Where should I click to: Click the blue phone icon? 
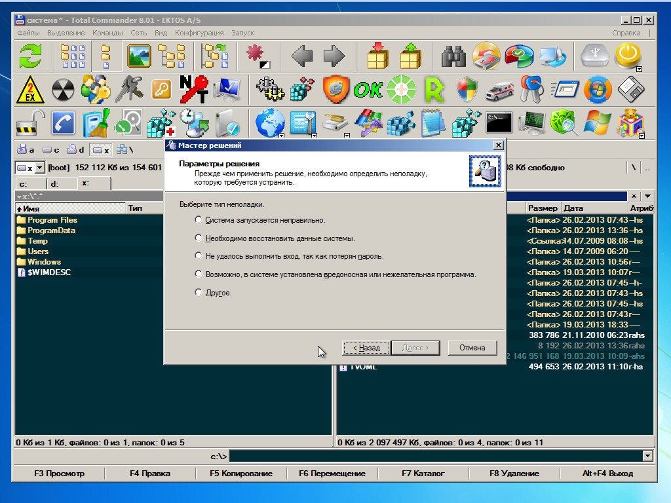pos(64,122)
